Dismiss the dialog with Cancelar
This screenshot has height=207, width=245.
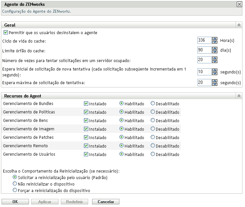click(x=106, y=201)
